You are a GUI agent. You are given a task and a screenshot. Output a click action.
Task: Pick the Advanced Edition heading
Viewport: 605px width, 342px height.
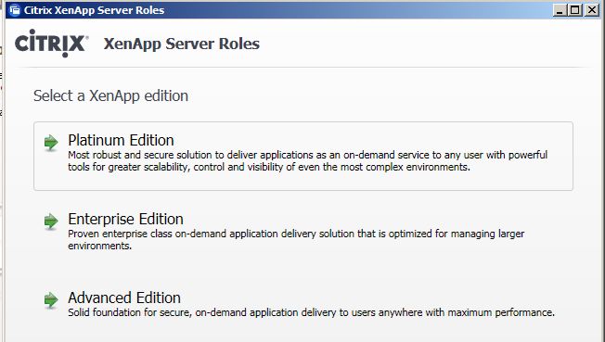[124, 298]
